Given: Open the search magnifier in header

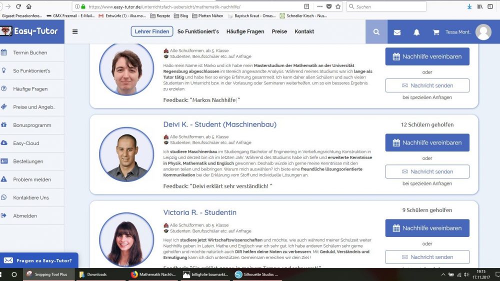Looking at the screenshot, I should pos(376,32).
